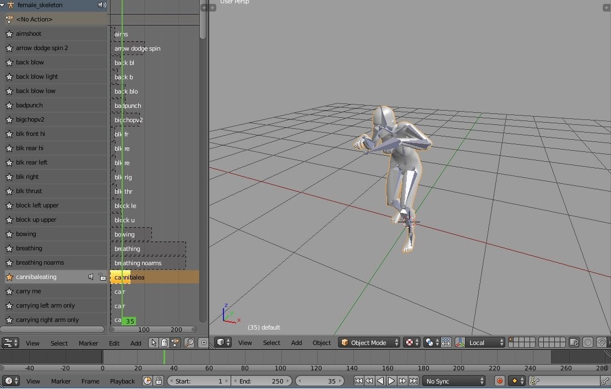This screenshot has height=389, width=611.
Task: Open the NLA View menu
Action: (x=32, y=343)
